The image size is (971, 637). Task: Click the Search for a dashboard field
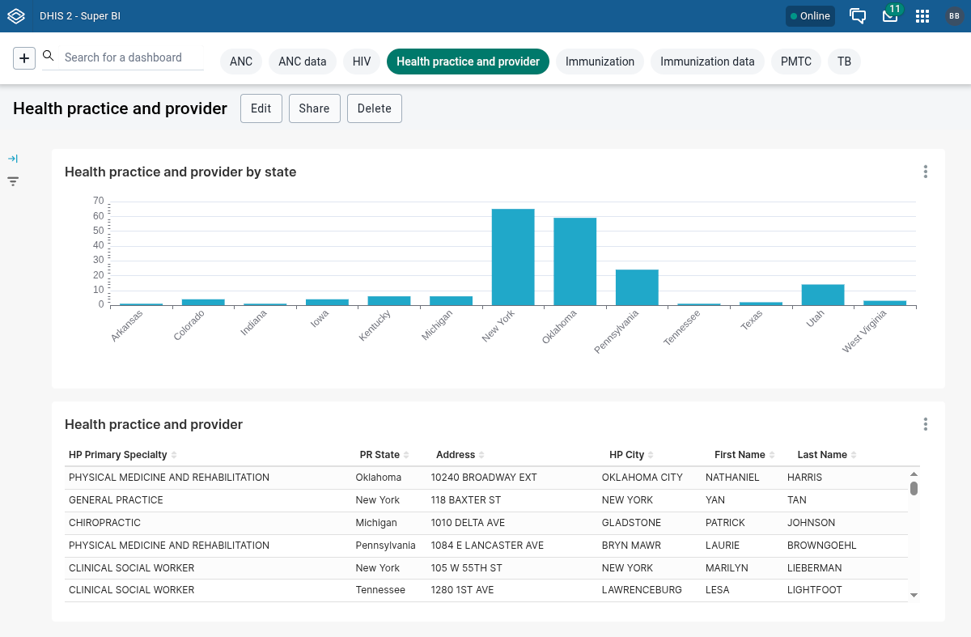point(129,57)
